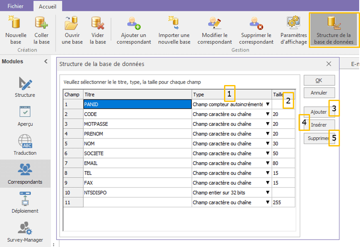
Task: Click the Titre column header
Action: [137, 94]
